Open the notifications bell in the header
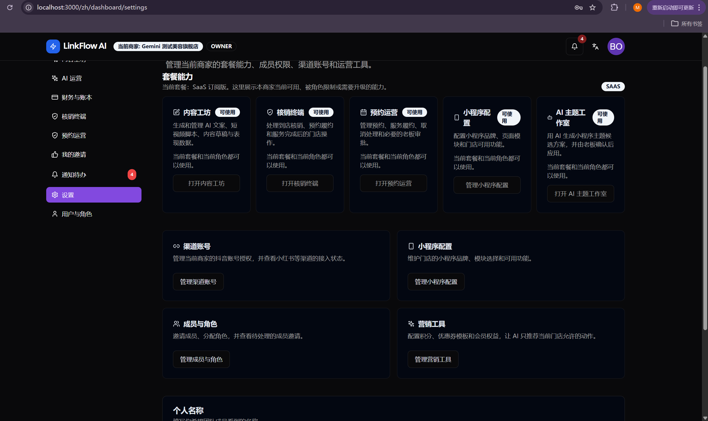The height and width of the screenshot is (421, 708). tap(575, 46)
